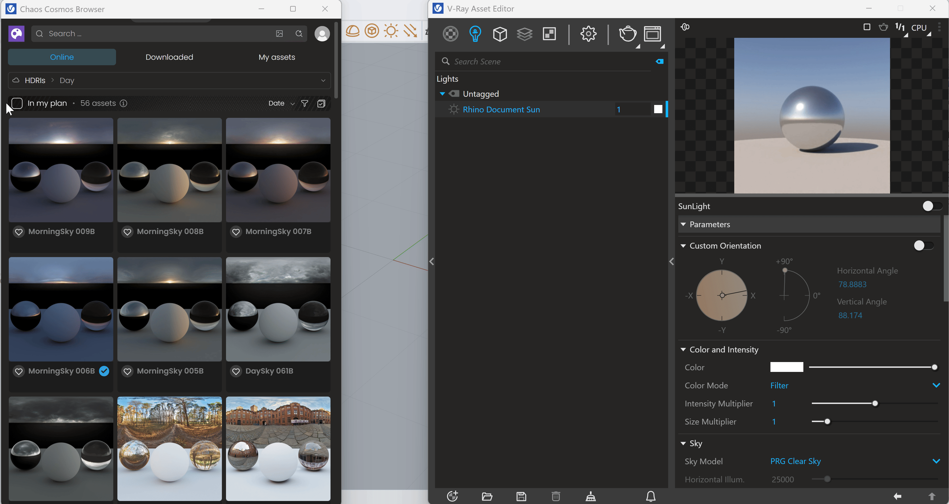949x504 pixels.
Task: Click the image search icon in Cosmos
Action: tap(279, 33)
